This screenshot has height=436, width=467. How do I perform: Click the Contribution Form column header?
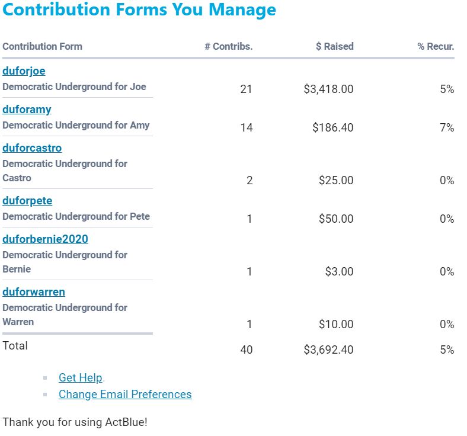[42, 46]
